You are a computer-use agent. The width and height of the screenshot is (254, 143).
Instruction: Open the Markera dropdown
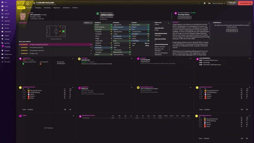click(88, 23)
